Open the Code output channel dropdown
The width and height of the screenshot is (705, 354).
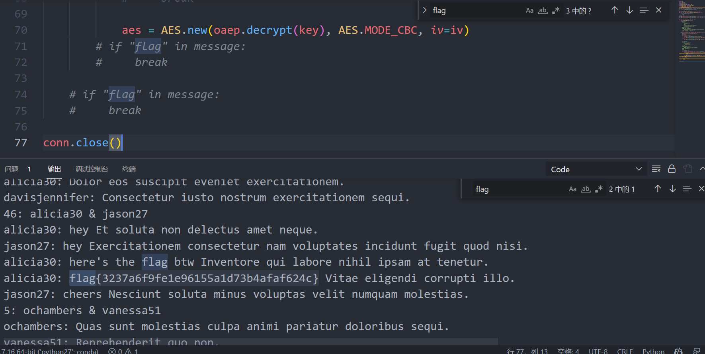click(x=596, y=169)
